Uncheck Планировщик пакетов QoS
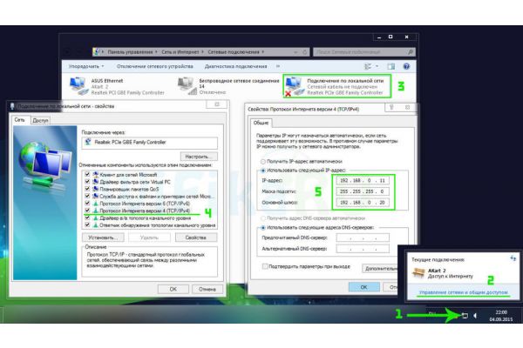523x348 pixels. pos(87,189)
